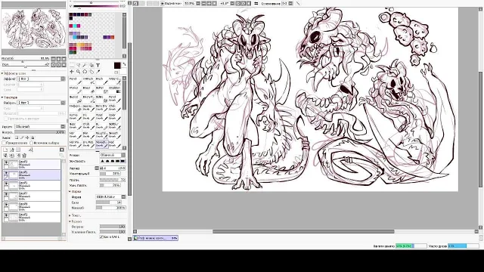
Task: Click the dark foreground color swatch
Action: coord(117,66)
